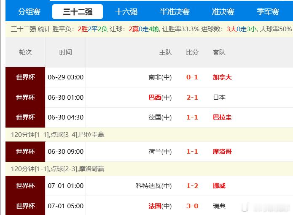Click the 06-30 01:00 match time
Image resolution: width=293 pixels, height=215 pixels.
(x=66, y=98)
